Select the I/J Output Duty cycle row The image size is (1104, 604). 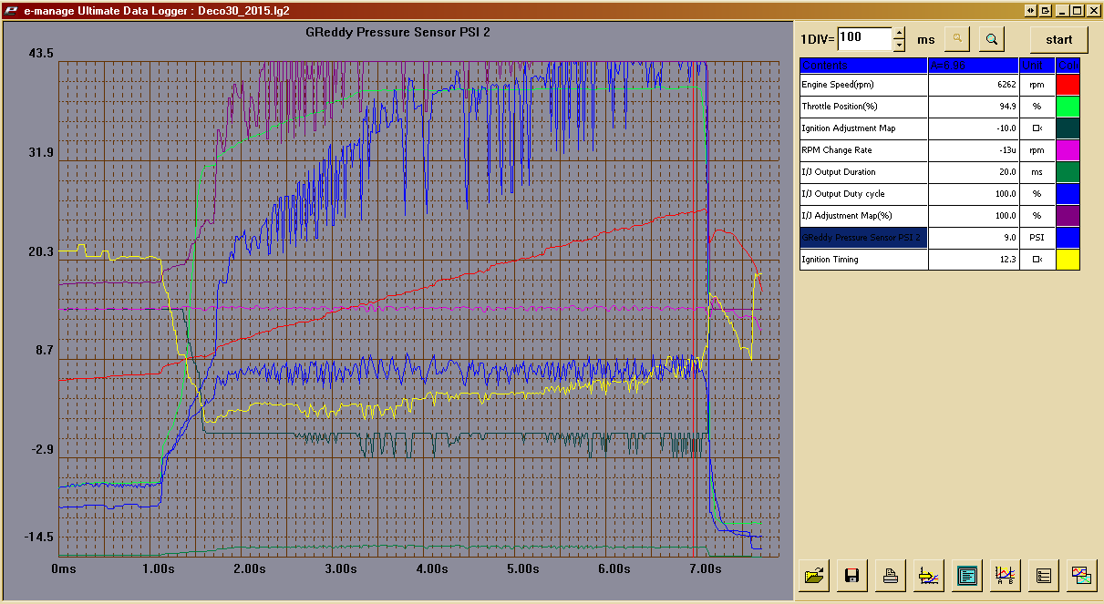coord(862,194)
